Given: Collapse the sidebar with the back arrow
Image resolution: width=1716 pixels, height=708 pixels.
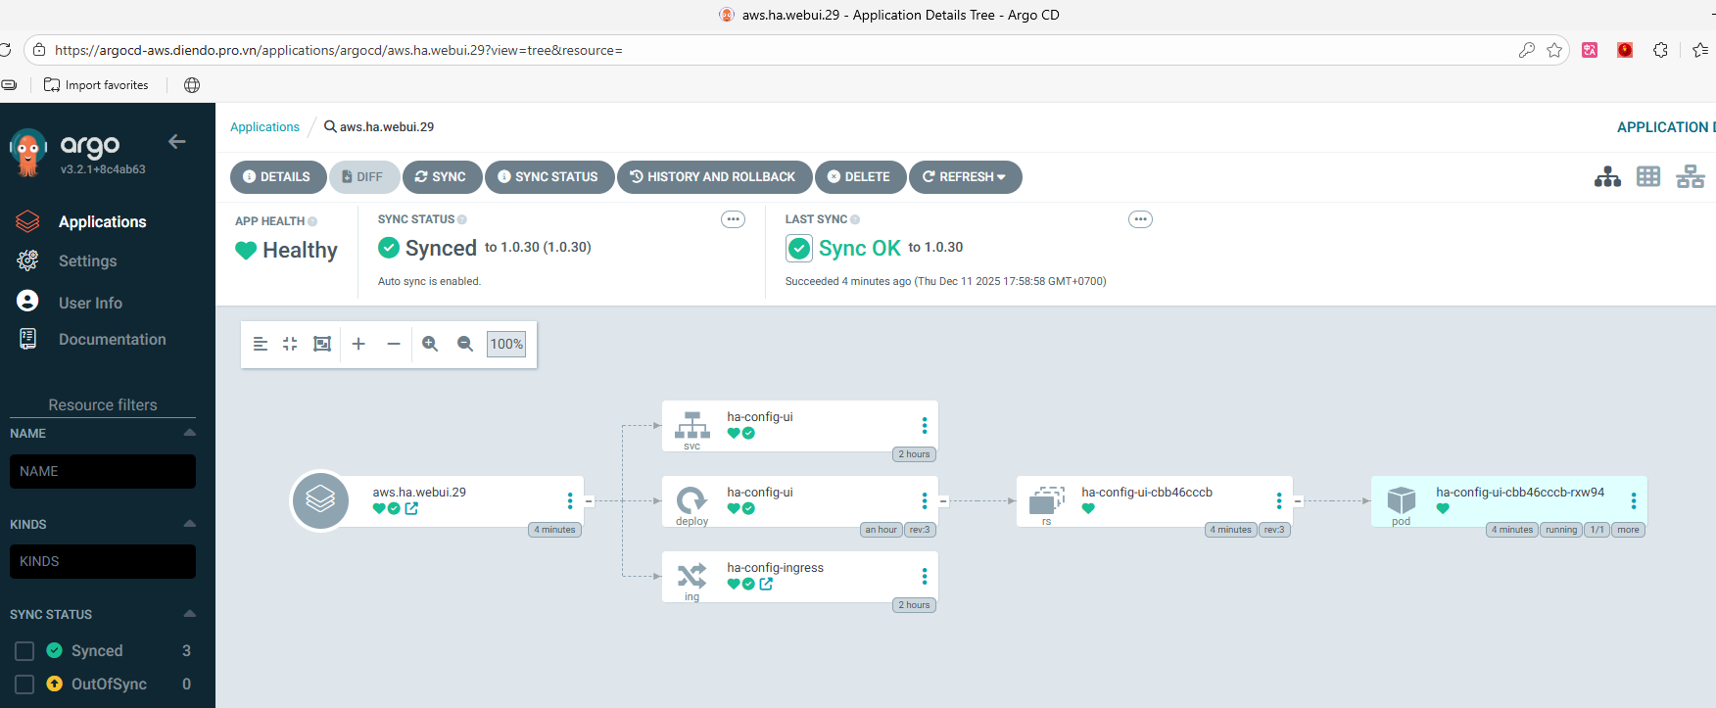Looking at the screenshot, I should point(177,142).
